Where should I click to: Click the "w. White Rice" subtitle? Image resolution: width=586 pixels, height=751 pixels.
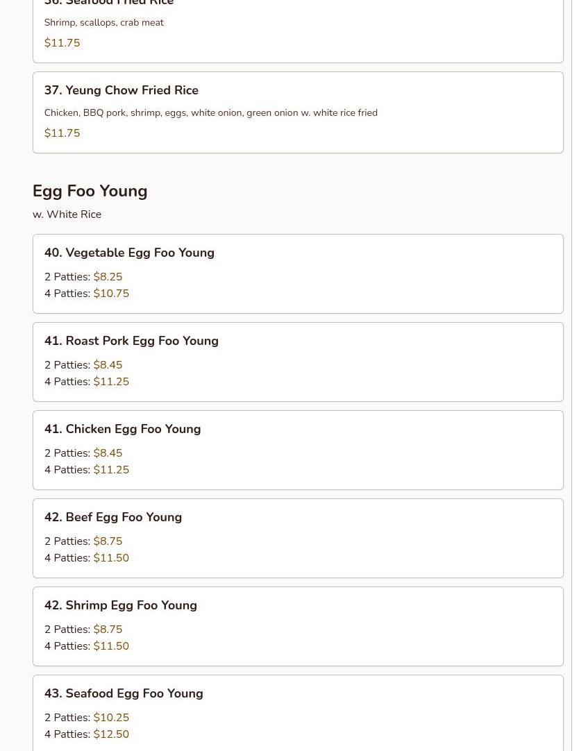67,214
